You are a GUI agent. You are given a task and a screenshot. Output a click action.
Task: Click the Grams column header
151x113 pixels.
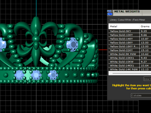click(x=145, y=26)
